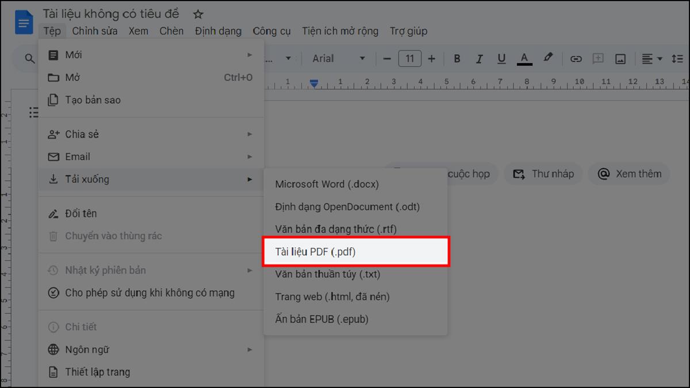Show the document outline icon on the left
The height and width of the screenshot is (388, 690).
[34, 113]
